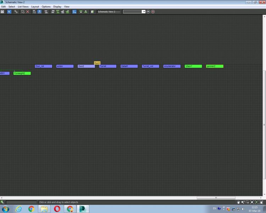Click the Zoom Selected Viewport Object icon
This screenshot has height=213, width=266.
(x=2, y=202)
